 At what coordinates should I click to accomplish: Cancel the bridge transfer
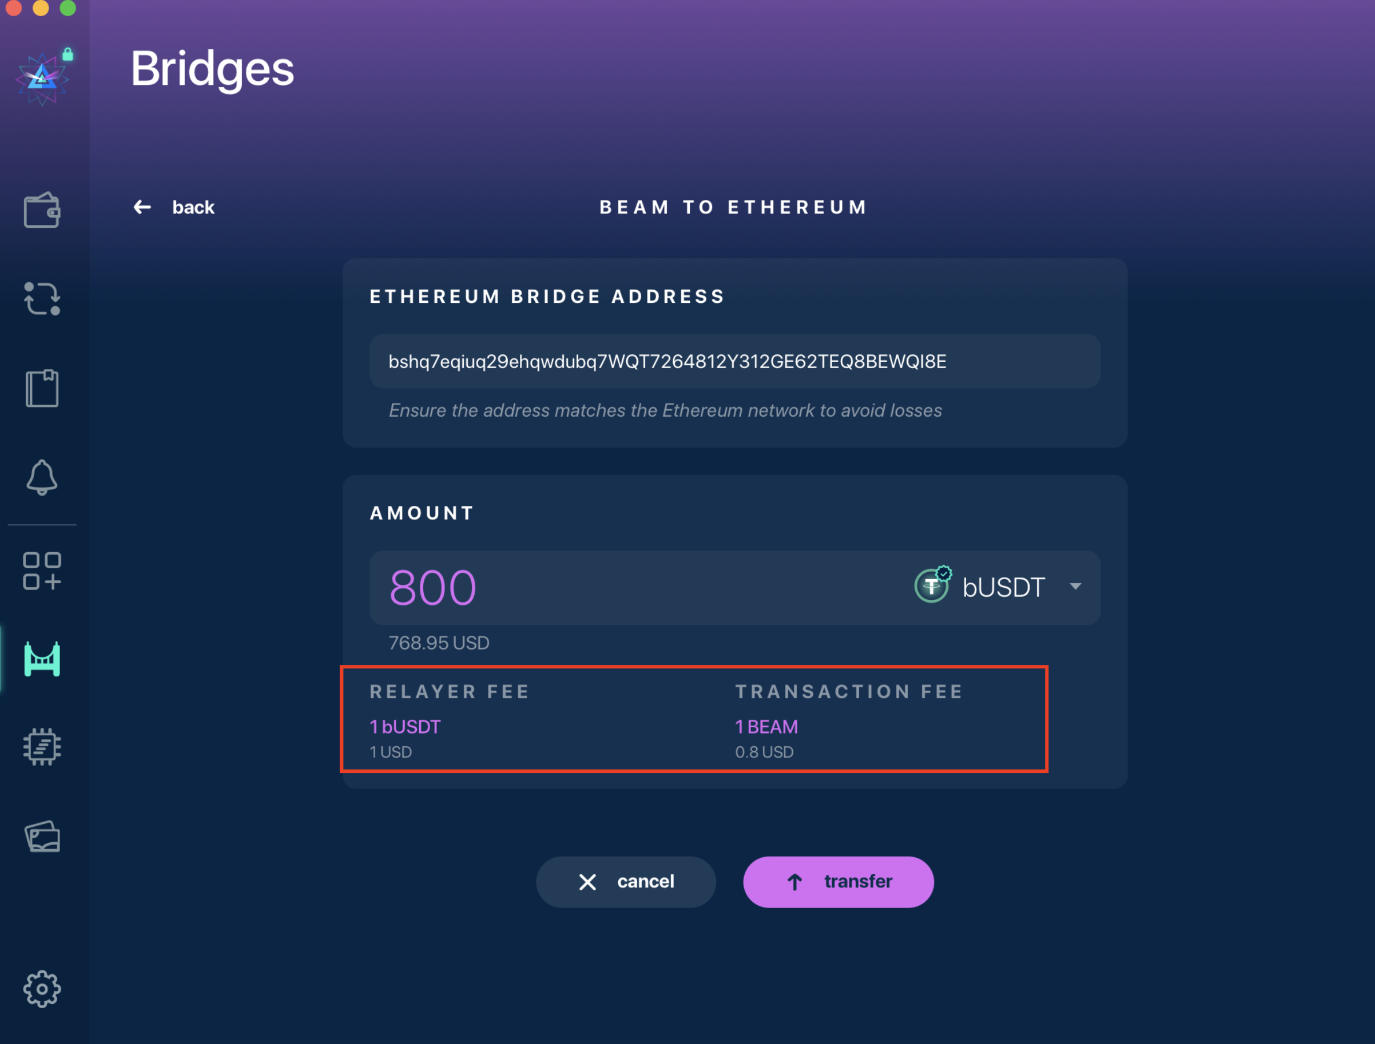[626, 882]
